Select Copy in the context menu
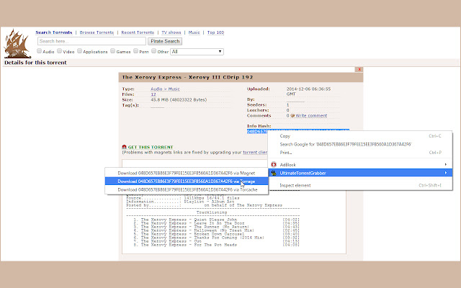The height and width of the screenshot is (288, 461). (360, 136)
